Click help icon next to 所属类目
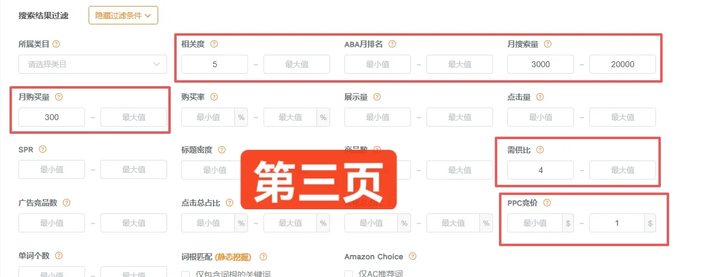The image size is (706, 277). coord(57,44)
